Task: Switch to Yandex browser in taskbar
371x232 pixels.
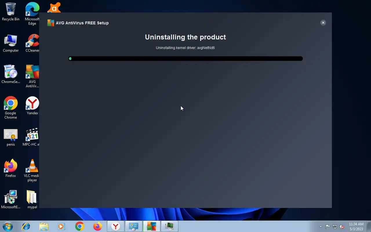Action: 116,226
